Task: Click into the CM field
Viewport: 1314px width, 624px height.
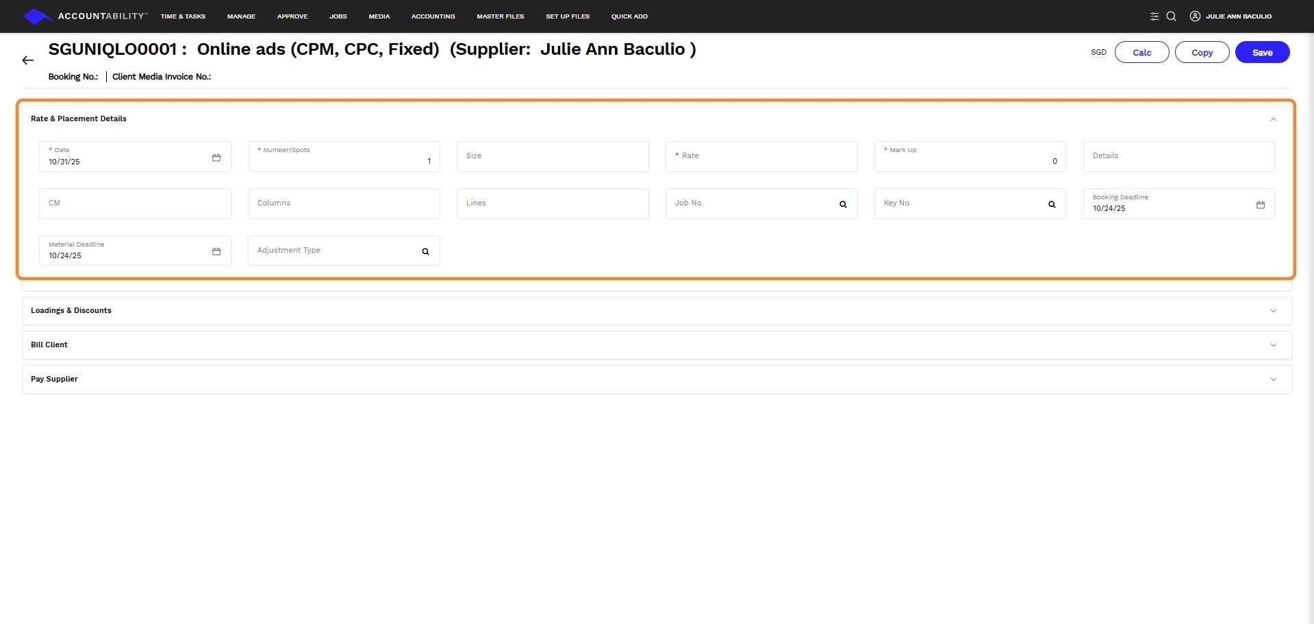Action: click(135, 203)
